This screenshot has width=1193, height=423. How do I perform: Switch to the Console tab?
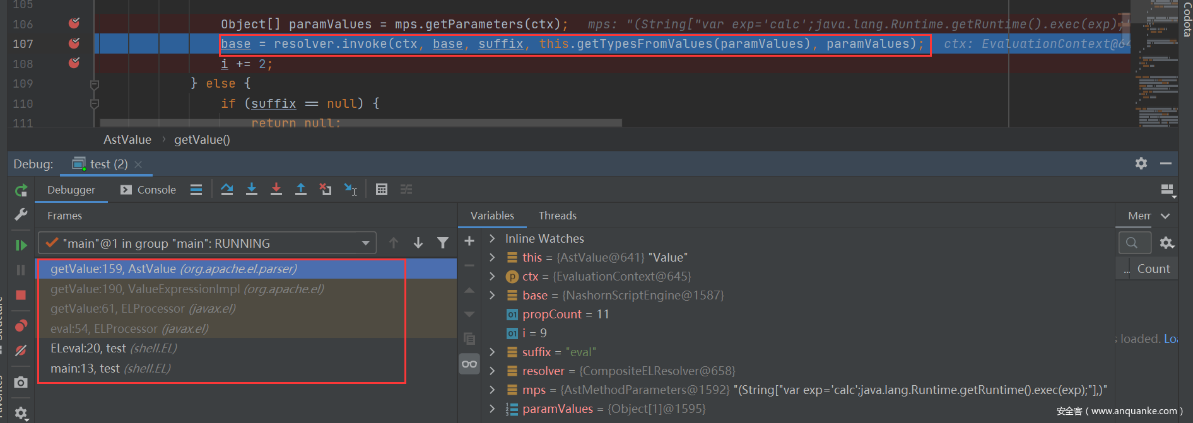[x=149, y=190]
